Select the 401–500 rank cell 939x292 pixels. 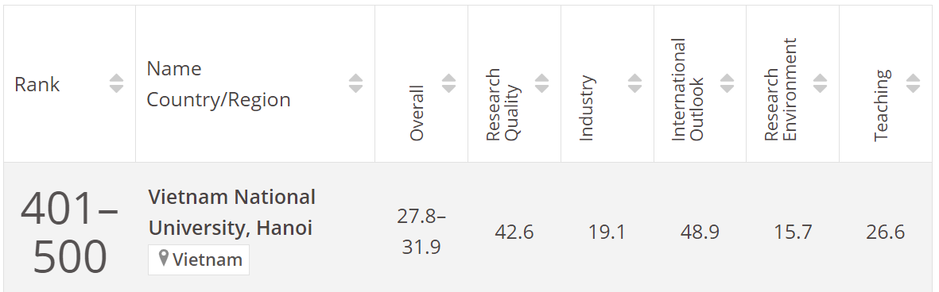coord(69,232)
